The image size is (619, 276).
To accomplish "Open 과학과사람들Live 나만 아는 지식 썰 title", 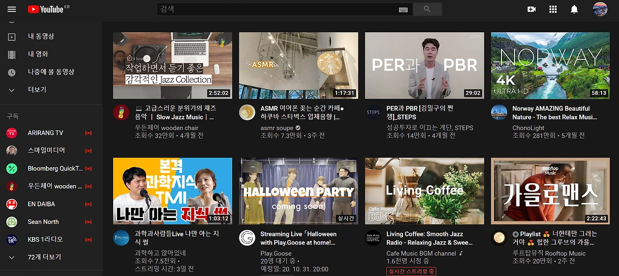I will [177, 238].
